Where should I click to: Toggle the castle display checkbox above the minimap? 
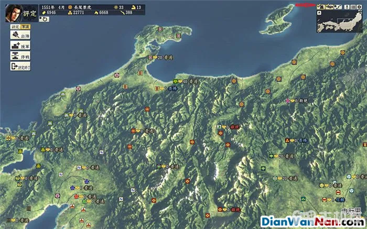click(x=320, y=7)
